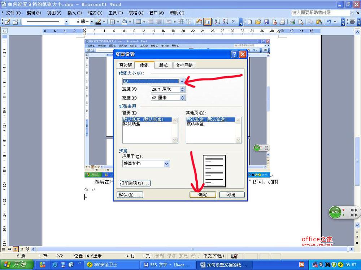Apply the Outside Border button

(112, 22)
